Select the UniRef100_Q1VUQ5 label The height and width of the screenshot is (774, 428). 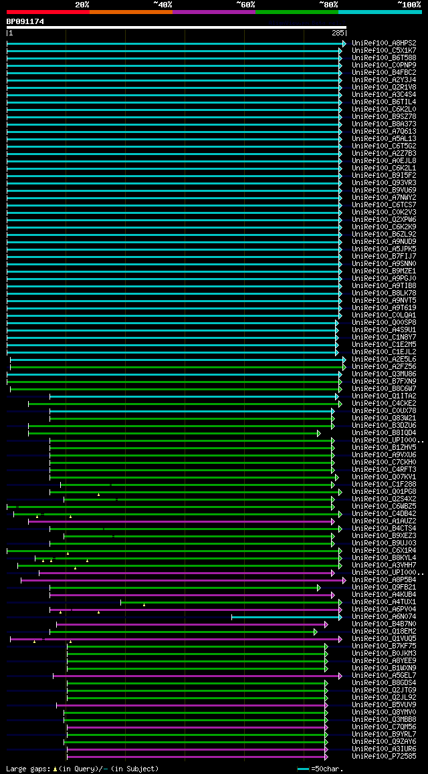384,639
